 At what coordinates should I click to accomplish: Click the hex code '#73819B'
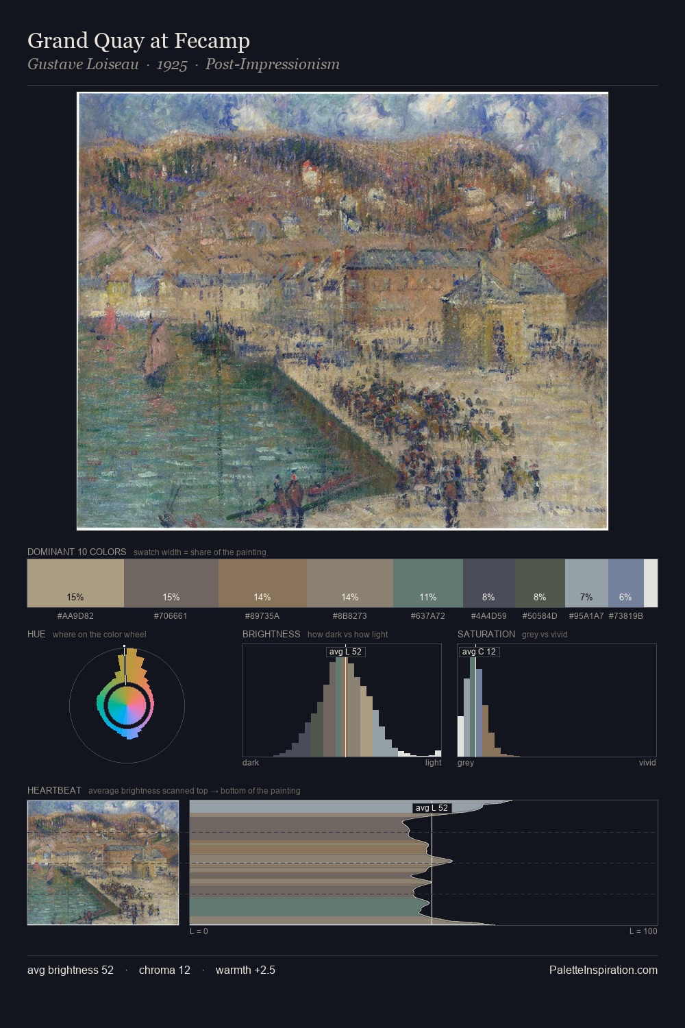click(626, 616)
